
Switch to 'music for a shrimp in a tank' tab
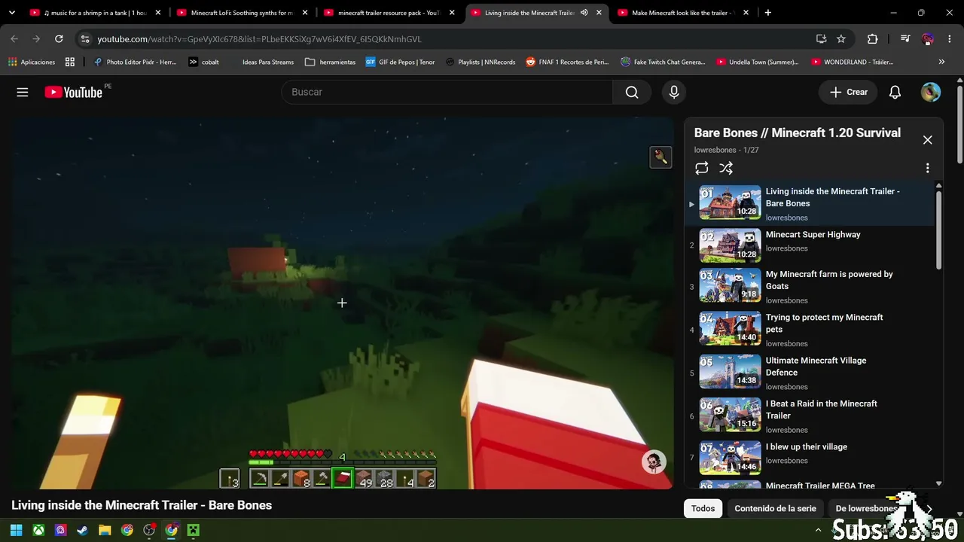[x=96, y=13]
